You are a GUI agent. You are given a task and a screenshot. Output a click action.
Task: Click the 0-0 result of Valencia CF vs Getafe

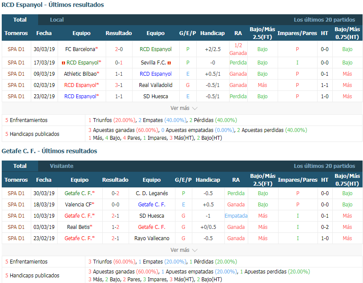coord(115,205)
